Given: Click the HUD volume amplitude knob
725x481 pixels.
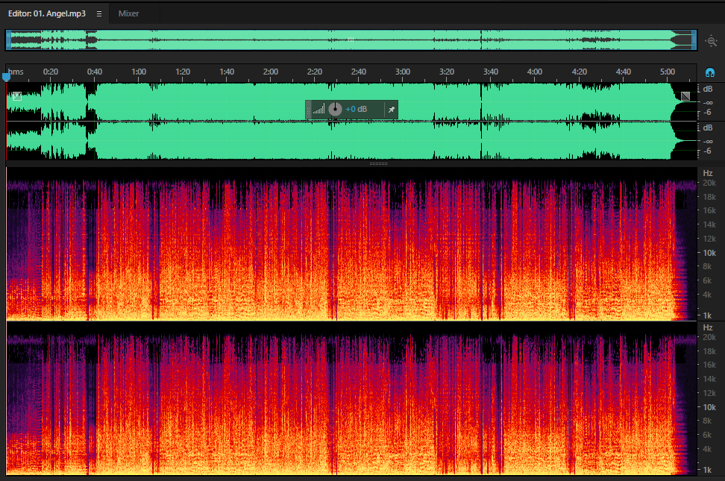Looking at the screenshot, I should (335, 109).
